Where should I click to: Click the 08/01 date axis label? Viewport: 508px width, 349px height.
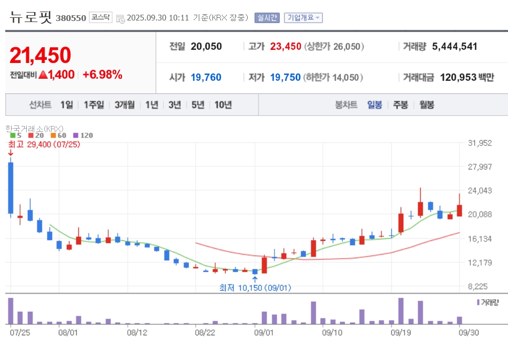point(68,333)
